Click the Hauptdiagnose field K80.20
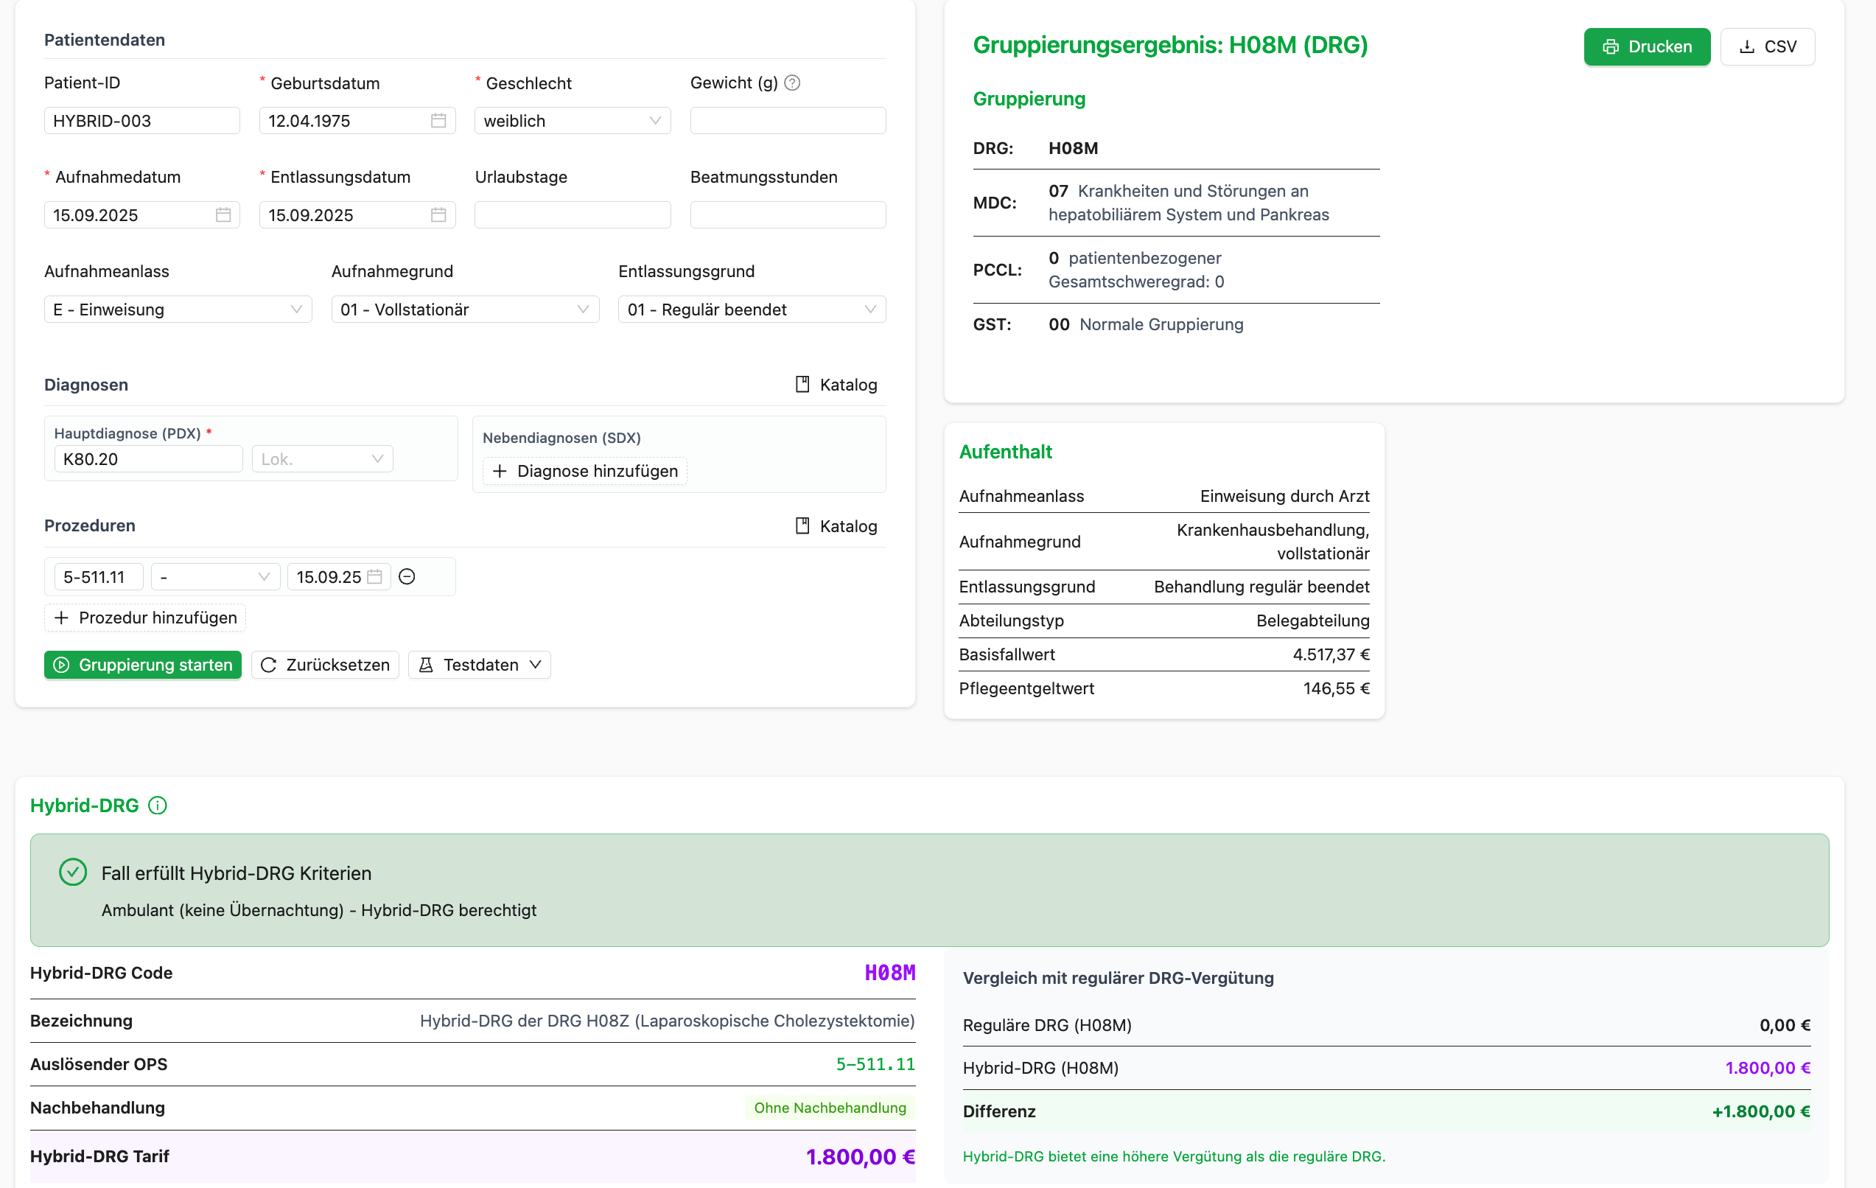Screen dimensions: 1876x1188 tap(148, 460)
